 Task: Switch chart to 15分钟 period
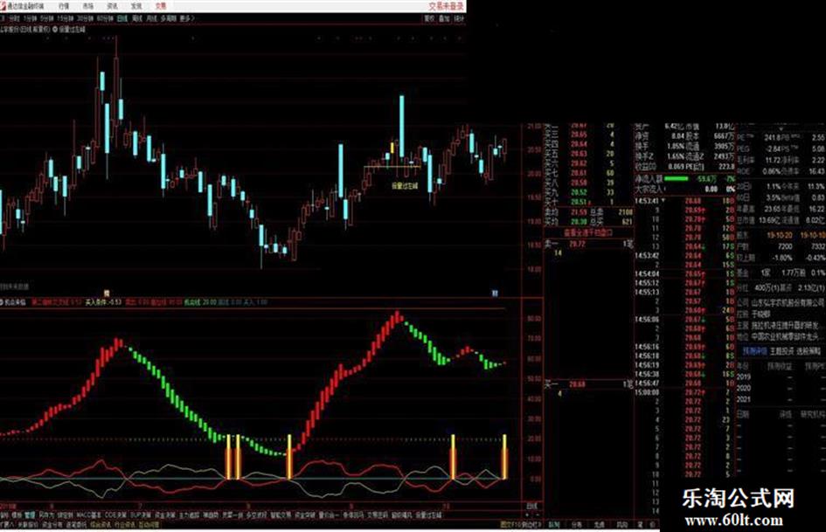click(x=66, y=18)
